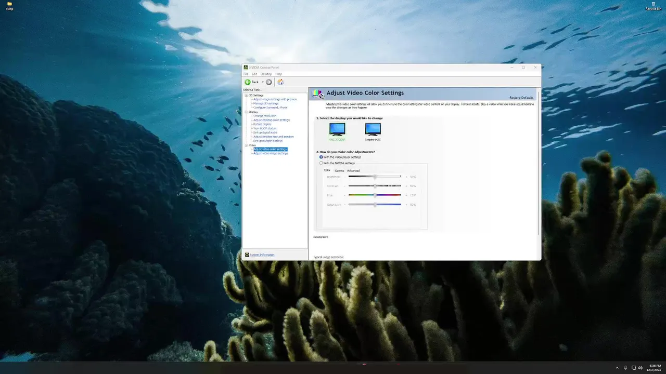This screenshot has height=374, width=666.
Task: Open 'Adjust desktop color settings' task
Action: click(x=272, y=120)
